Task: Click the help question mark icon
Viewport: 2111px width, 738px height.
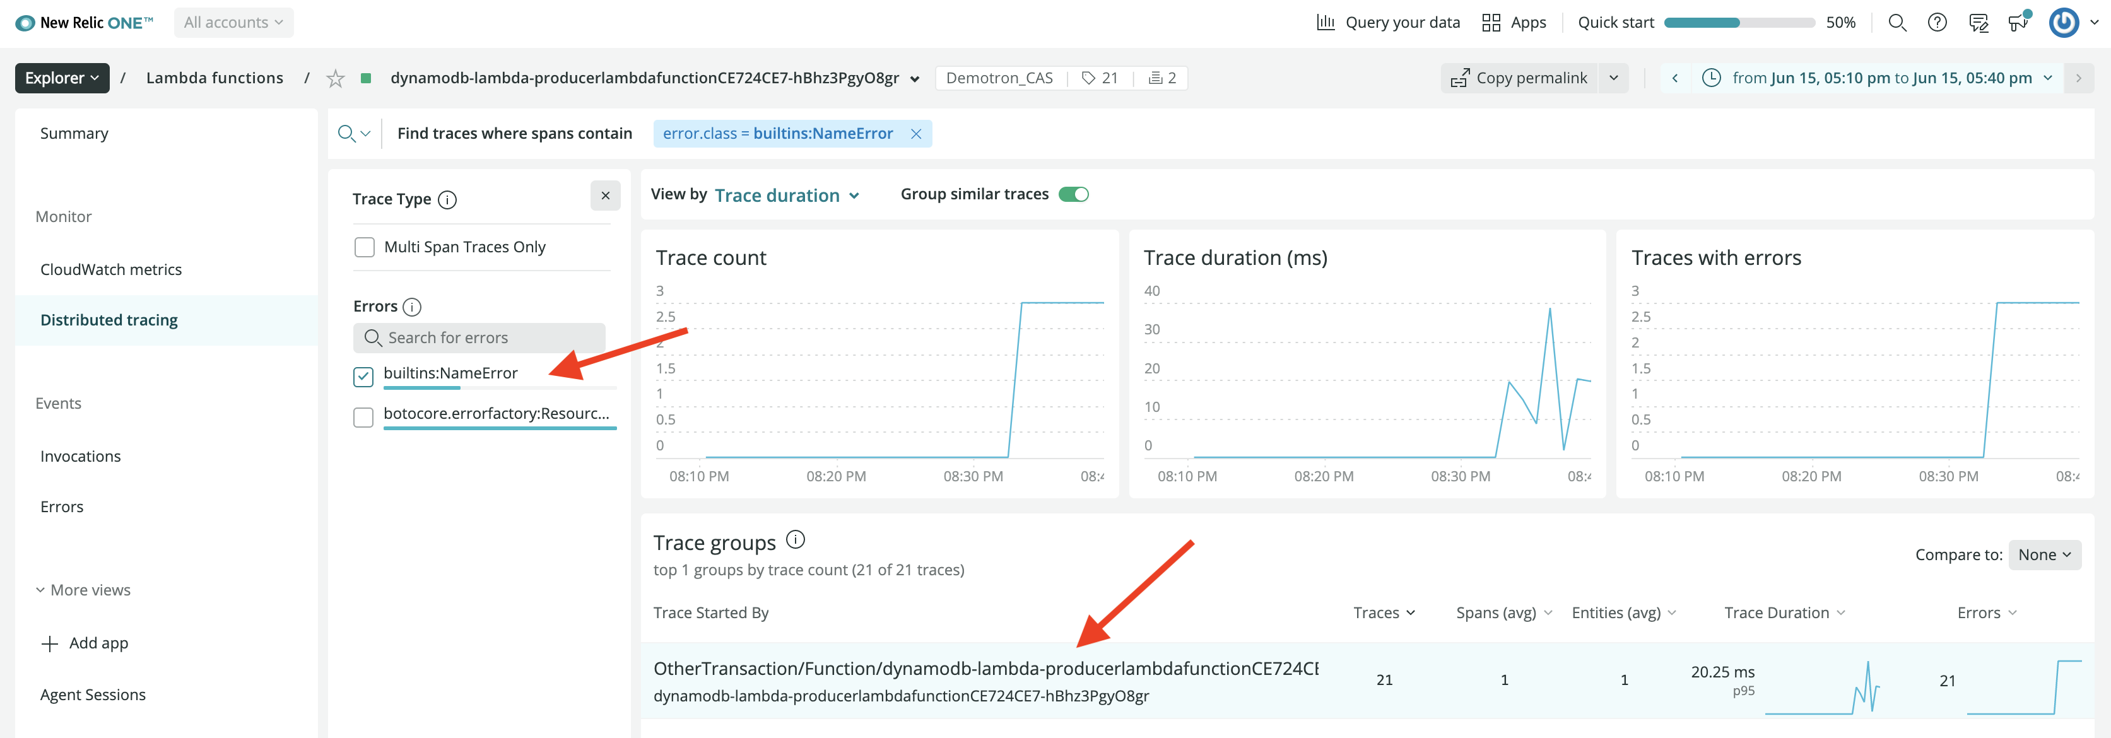Action: click(x=1936, y=22)
